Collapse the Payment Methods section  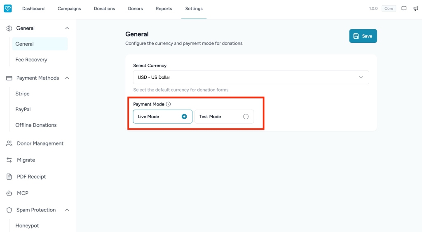67,78
